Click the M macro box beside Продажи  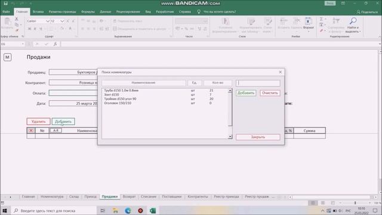[x=7, y=57]
